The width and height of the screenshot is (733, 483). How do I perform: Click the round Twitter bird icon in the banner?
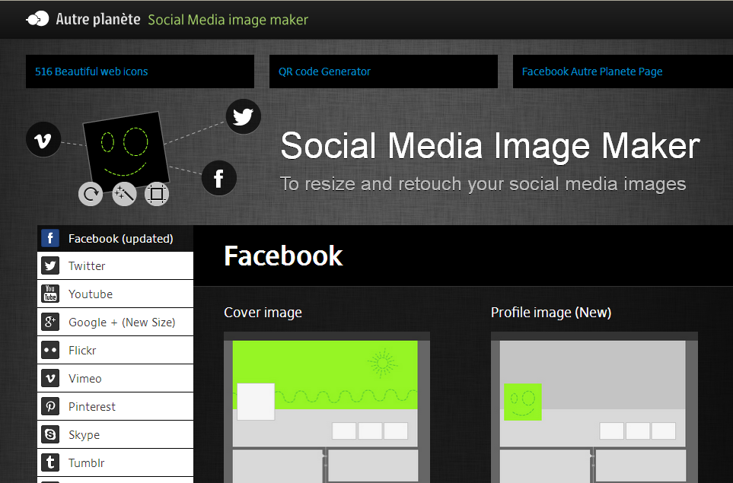[x=243, y=116]
